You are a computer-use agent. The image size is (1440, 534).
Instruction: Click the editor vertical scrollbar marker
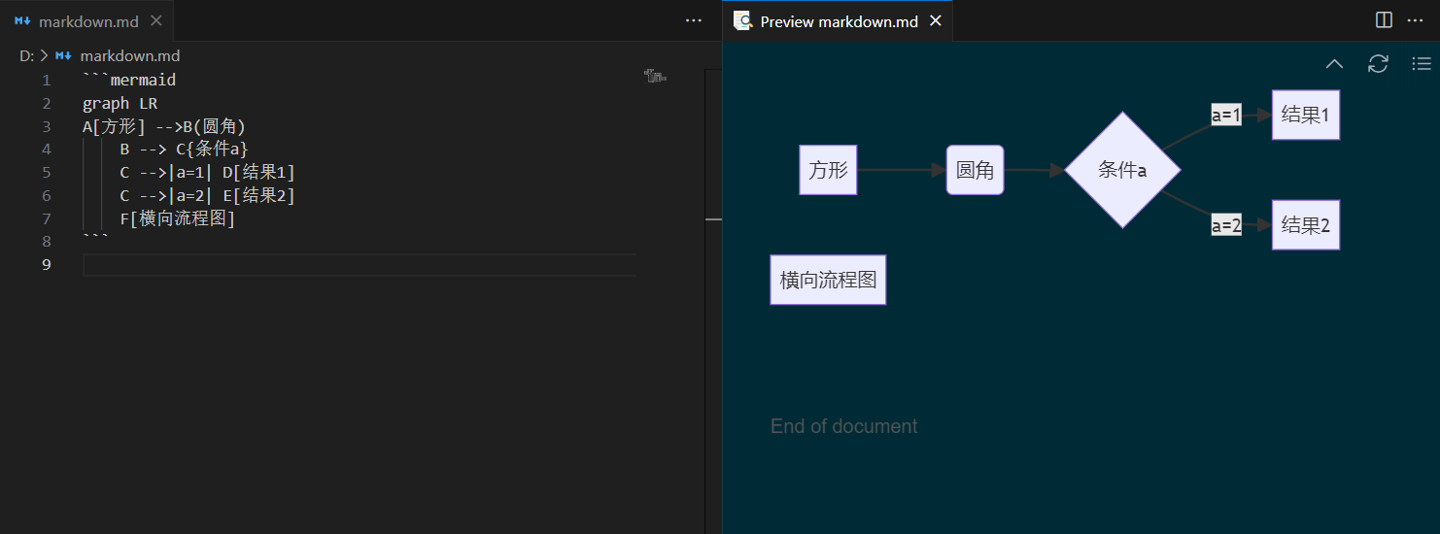713,219
